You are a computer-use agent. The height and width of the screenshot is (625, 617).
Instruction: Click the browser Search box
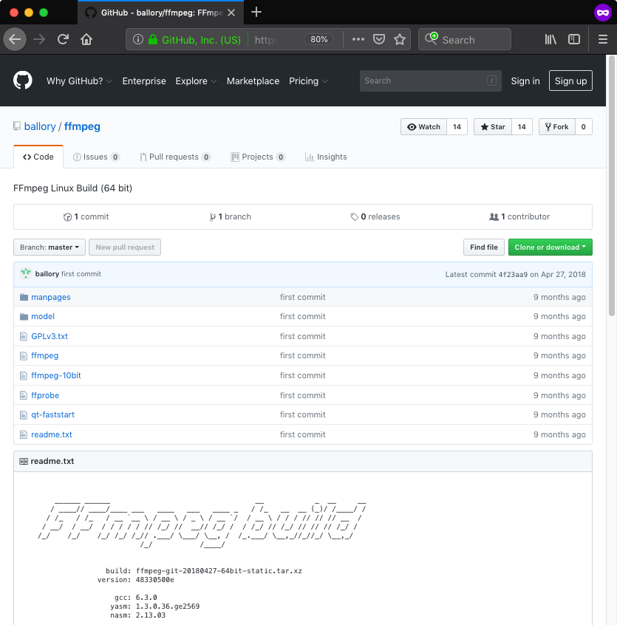465,39
